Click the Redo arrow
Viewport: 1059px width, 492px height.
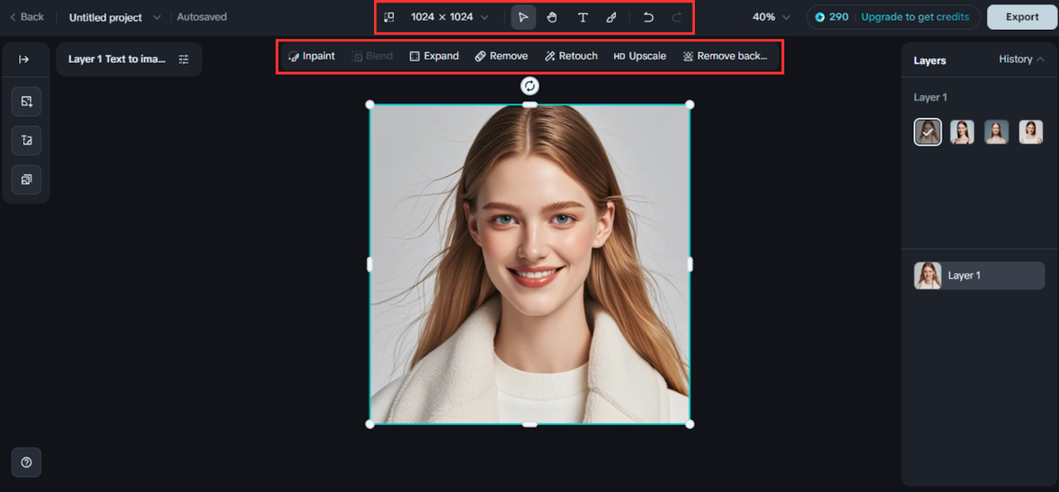677,17
